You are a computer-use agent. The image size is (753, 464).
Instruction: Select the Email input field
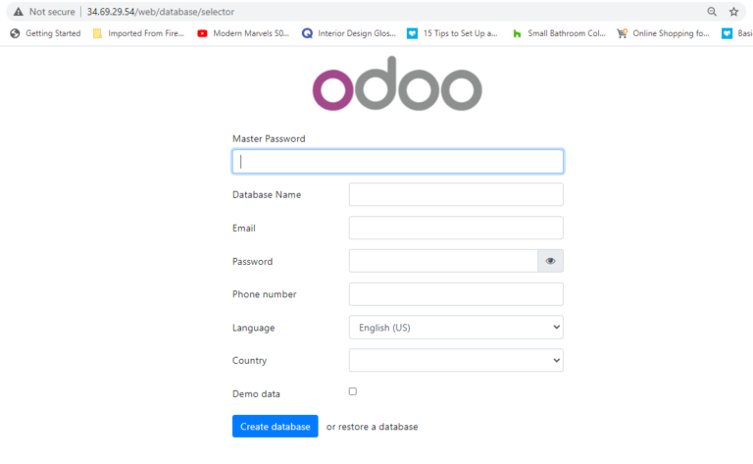tap(456, 228)
